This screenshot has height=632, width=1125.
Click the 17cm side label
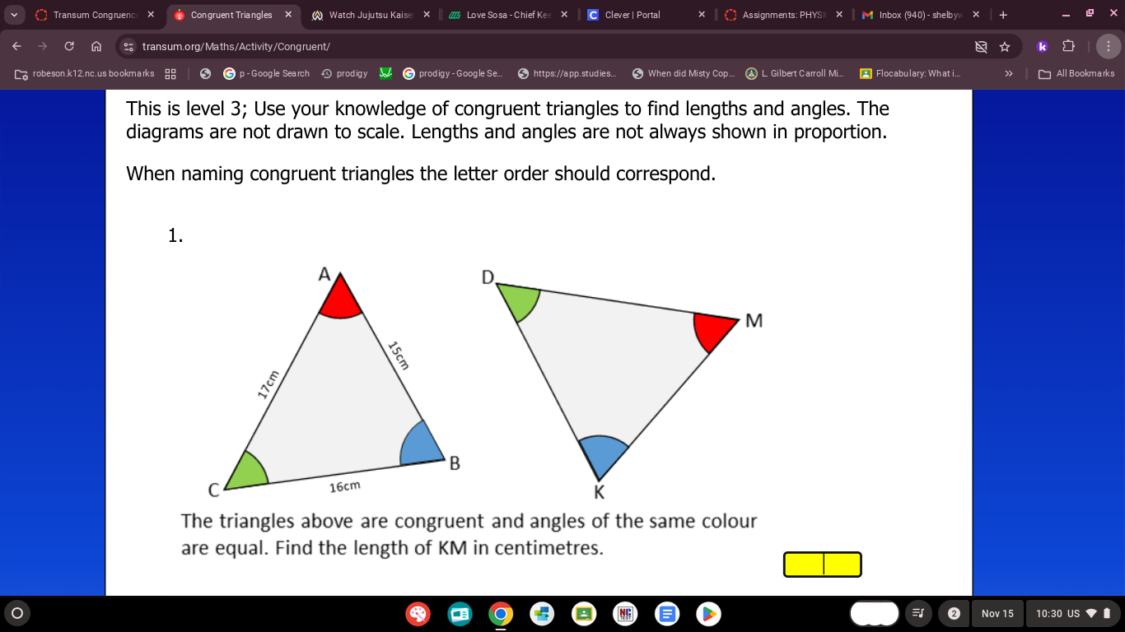click(268, 384)
